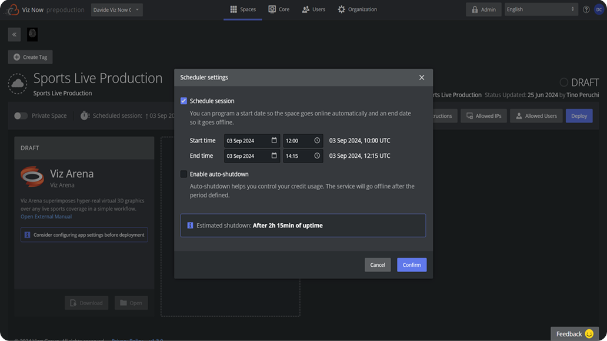Viewport: 607px width, 341px height.
Task: Confirm the scheduler settings
Action: pyautogui.click(x=412, y=265)
